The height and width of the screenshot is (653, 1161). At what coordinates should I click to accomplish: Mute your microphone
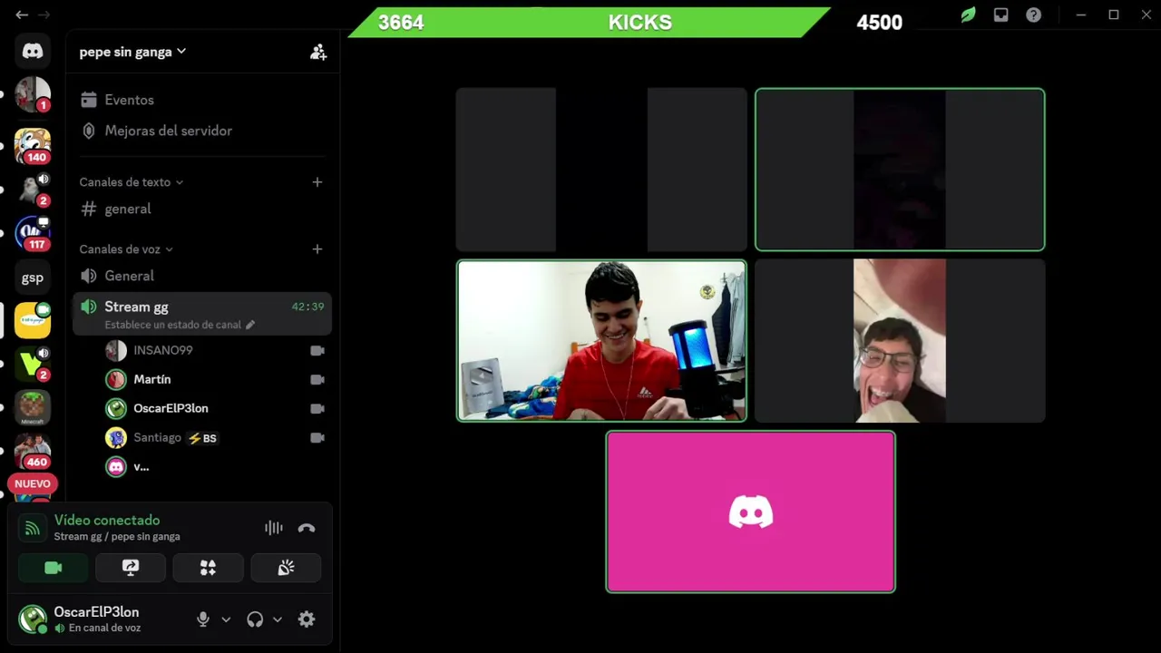(203, 619)
